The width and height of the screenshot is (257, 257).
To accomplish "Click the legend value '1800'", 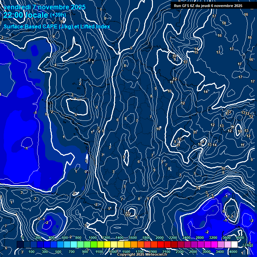I will [x=146, y=238].
